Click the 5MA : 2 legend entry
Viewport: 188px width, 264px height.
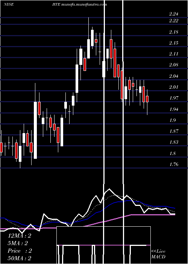(x=18, y=243)
